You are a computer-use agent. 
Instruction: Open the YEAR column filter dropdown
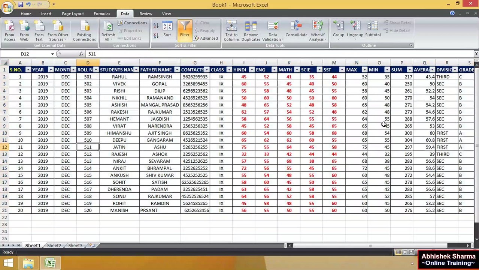tap(51, 70)
